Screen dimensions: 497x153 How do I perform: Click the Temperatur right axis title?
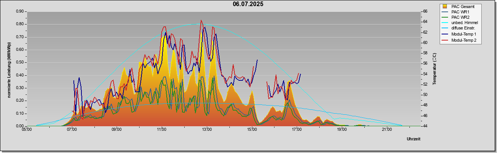point(434,69)
